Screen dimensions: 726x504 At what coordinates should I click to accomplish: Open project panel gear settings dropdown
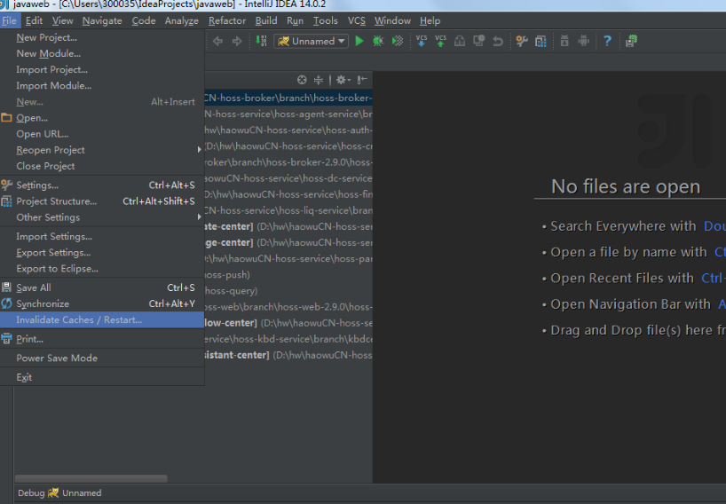(343, 80)
